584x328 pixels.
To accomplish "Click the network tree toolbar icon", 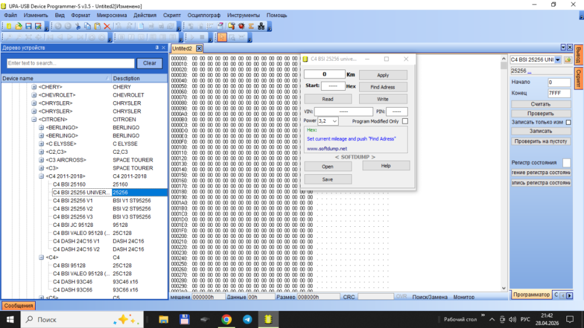I will tap(261, 26).
